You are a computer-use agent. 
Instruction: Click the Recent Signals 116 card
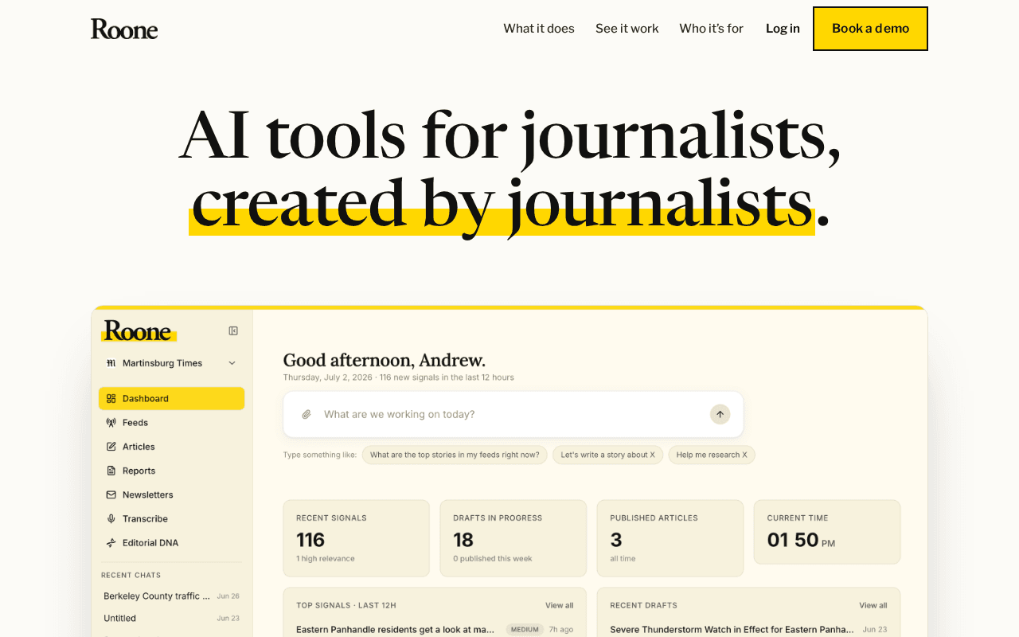click(x=356, y=538)
